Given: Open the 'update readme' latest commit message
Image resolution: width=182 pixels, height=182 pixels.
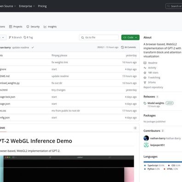Looking at the screenshot, I should [x=21, y=47].
